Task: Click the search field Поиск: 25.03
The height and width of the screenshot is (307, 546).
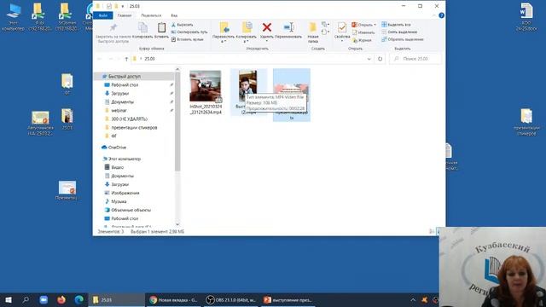Action: (x=415, y=59)
